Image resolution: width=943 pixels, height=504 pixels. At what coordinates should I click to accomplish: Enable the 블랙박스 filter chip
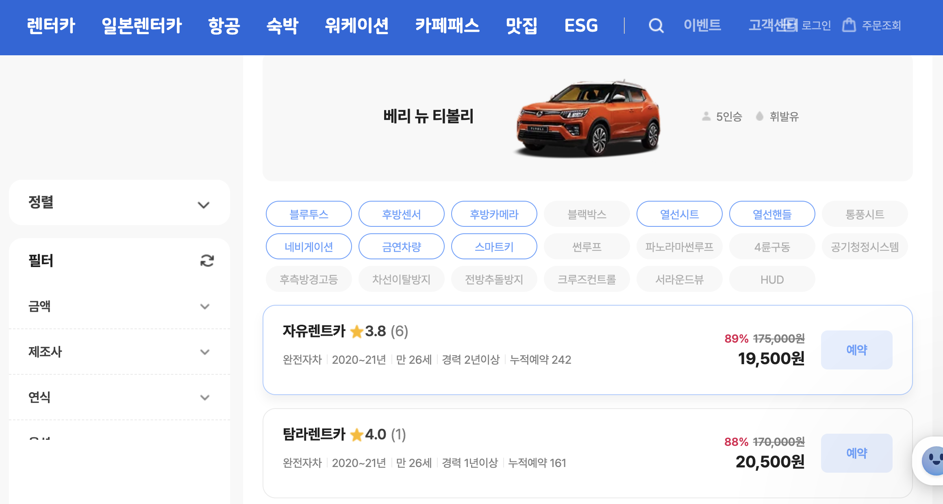[x=587, y=214]
